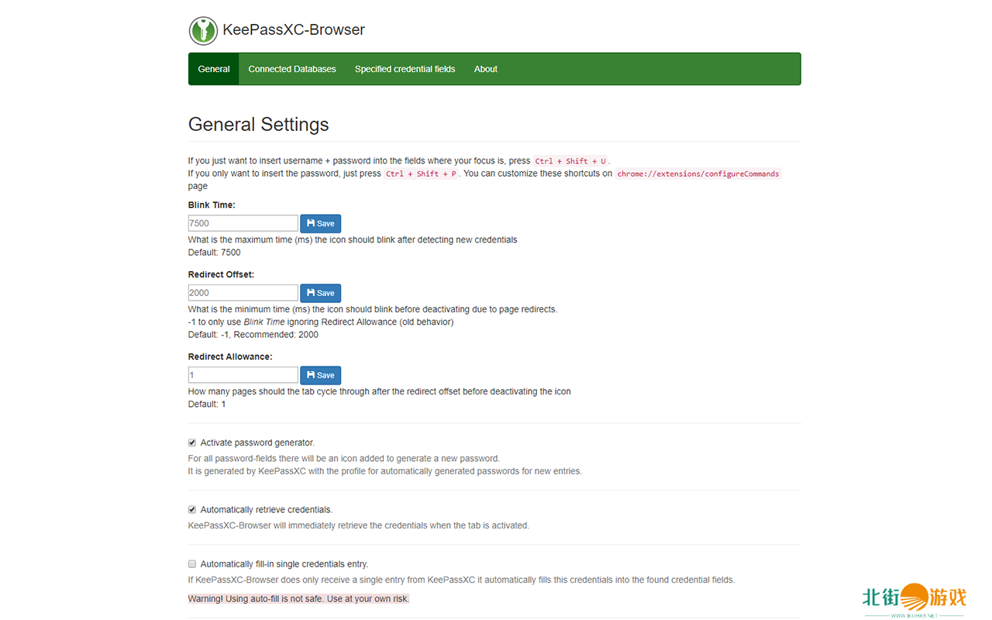Click the Save button for Blink Time
992x620 pixels.
320,223
